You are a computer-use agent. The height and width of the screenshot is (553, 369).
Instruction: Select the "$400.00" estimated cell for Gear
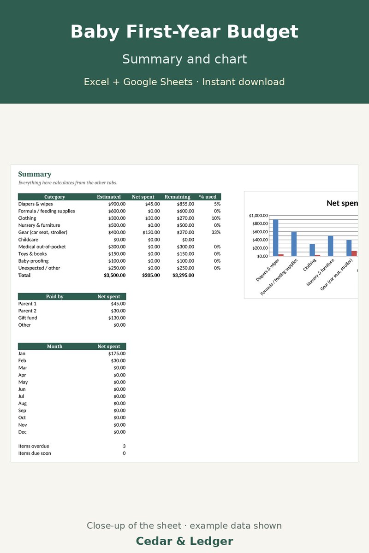(117, 232)
